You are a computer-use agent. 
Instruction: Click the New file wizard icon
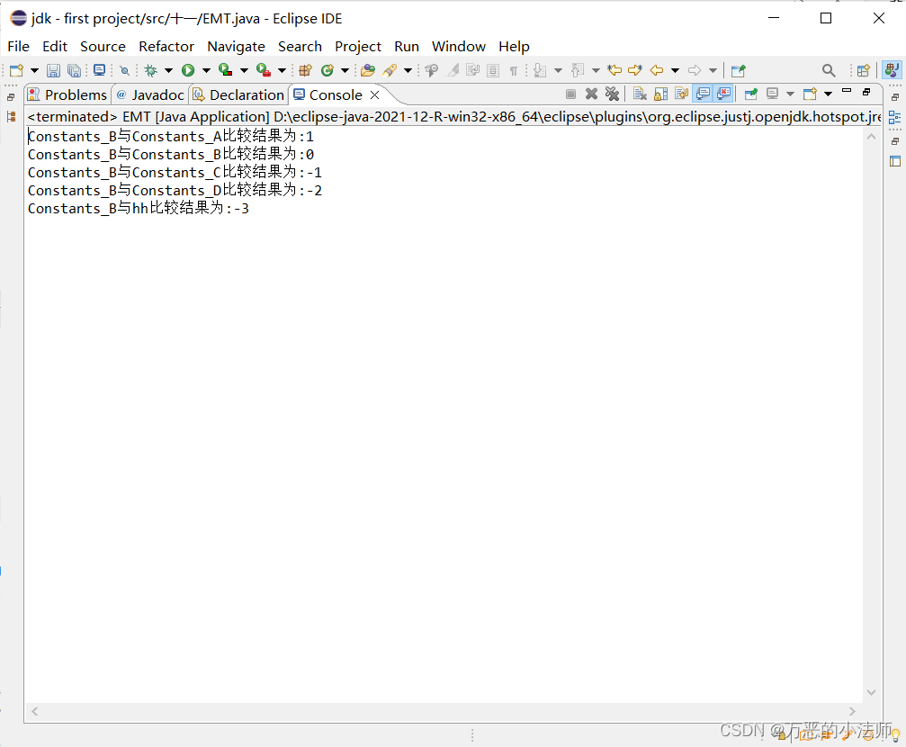(16, 70)
